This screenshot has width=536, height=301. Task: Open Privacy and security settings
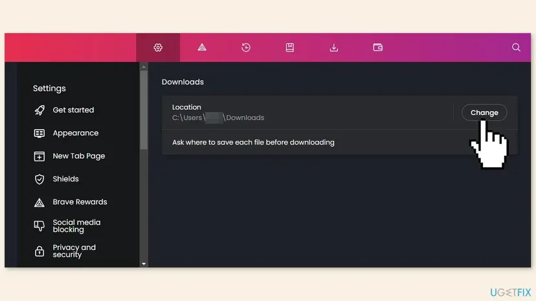pyautogui.click(x=74, y=251)
